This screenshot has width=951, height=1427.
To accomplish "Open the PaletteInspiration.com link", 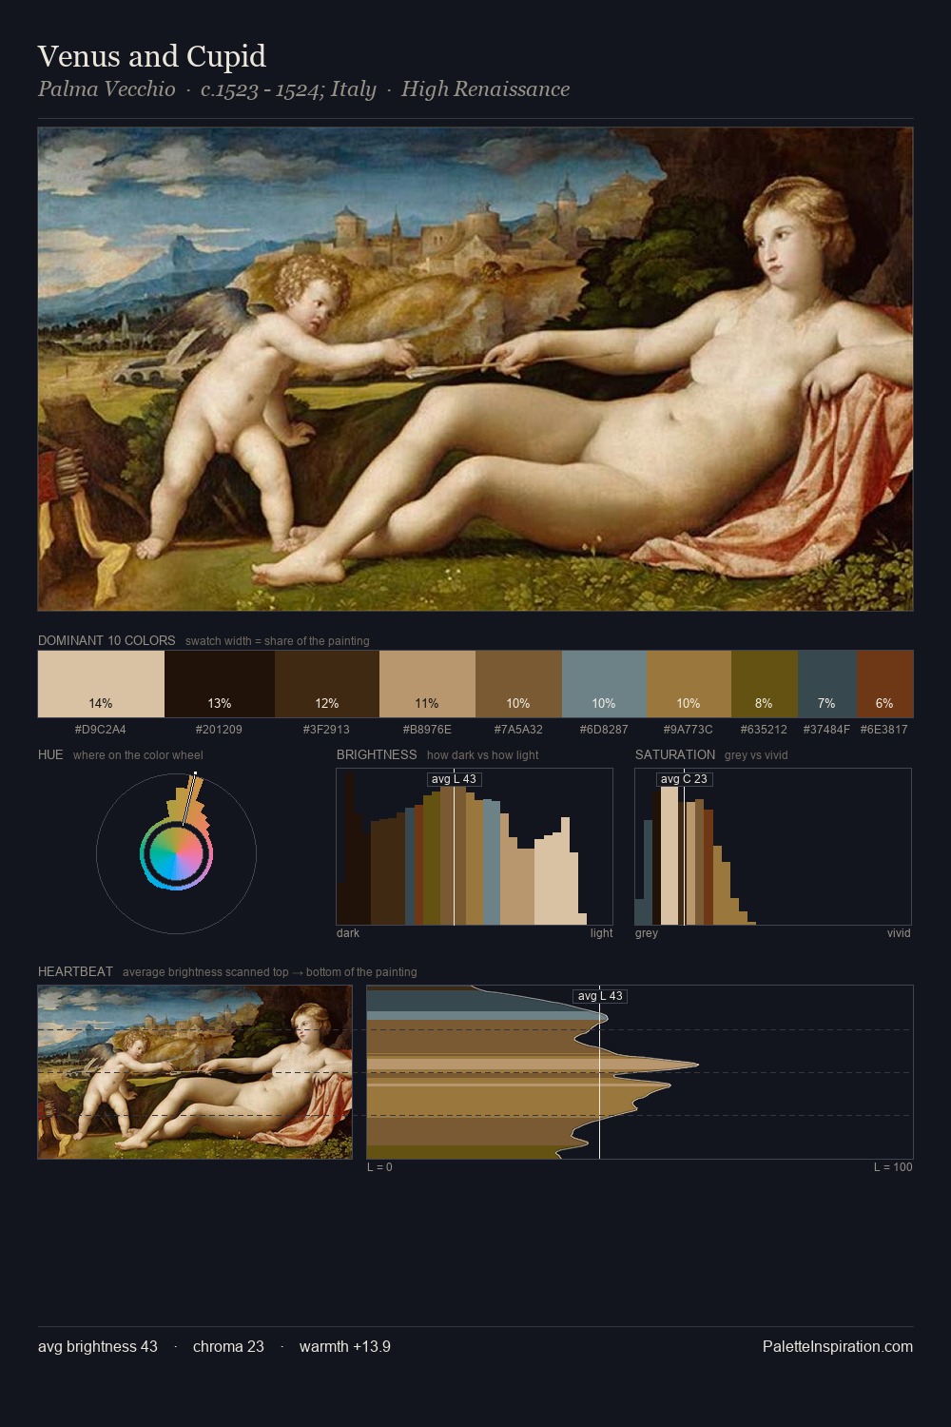I will tap(838, 1346).
